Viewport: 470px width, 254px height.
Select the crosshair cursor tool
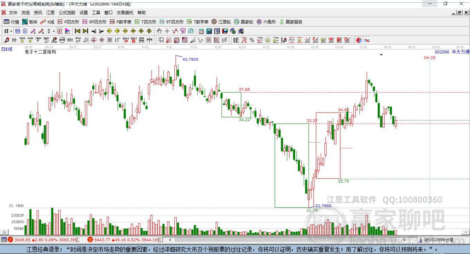pos(167,31)
